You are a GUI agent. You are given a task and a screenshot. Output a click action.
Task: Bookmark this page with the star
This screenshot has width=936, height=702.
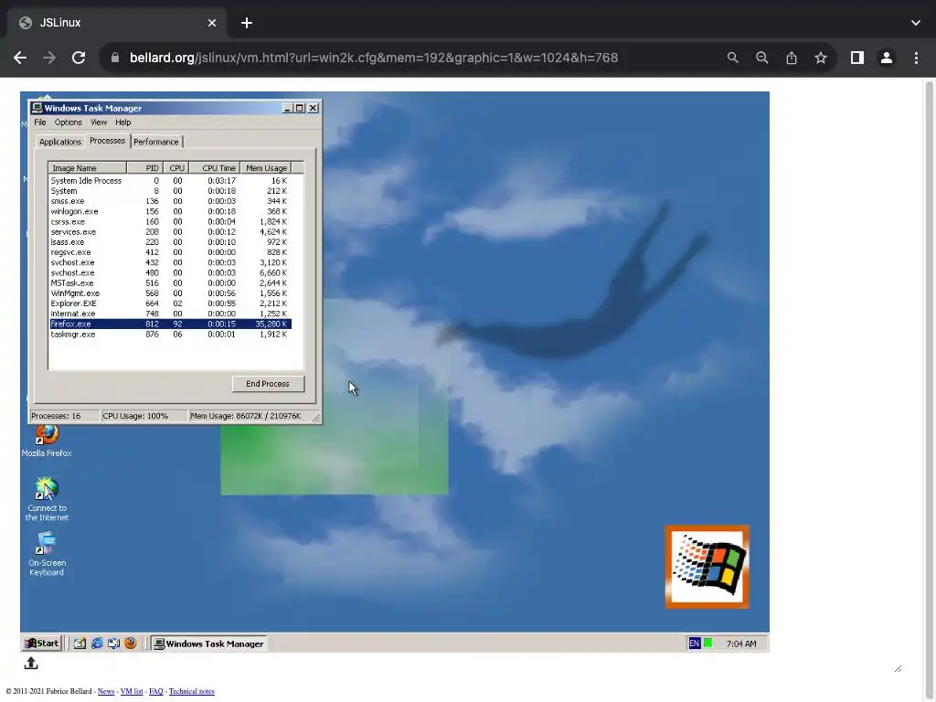[x=821, y=58]
